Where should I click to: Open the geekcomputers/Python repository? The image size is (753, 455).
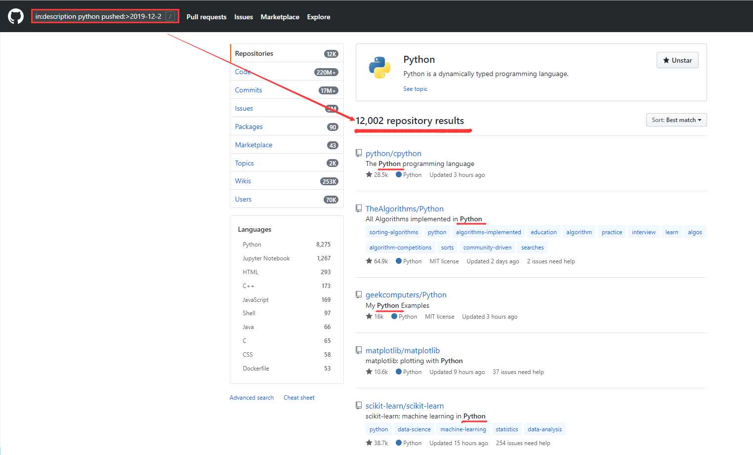pyautogui.click(x=406, y=294)
